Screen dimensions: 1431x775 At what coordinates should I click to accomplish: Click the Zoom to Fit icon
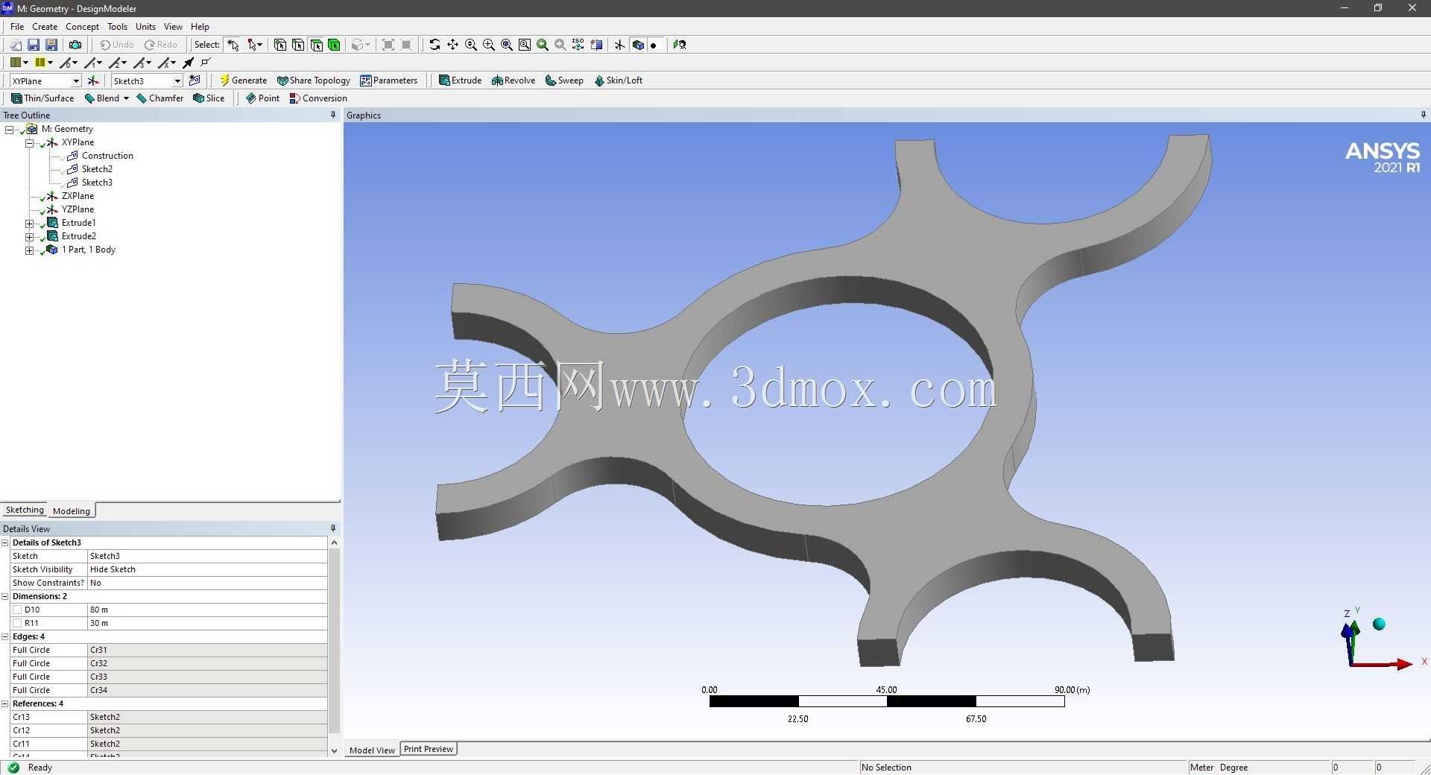507,45
